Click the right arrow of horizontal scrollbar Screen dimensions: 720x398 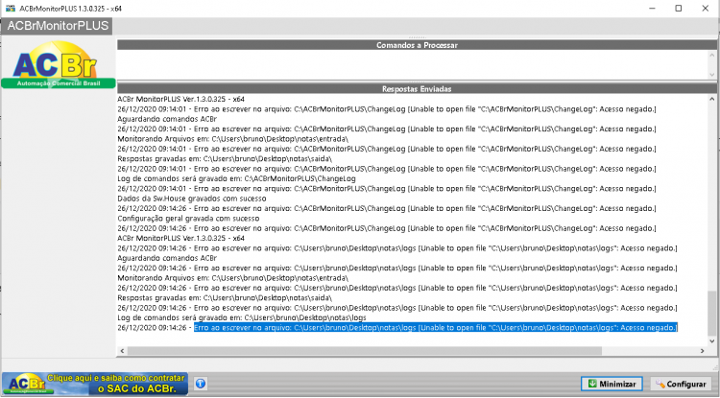click(702, 351)
